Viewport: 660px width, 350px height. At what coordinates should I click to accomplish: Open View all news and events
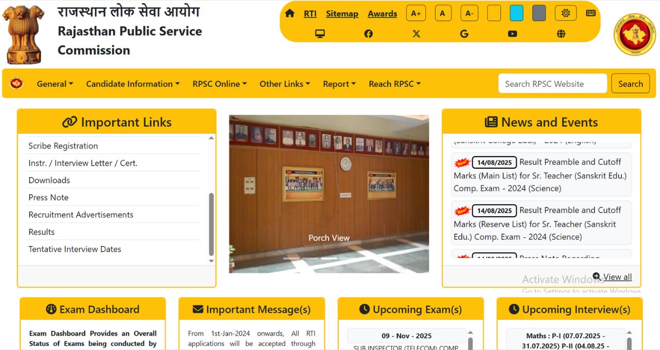(613, 277)
